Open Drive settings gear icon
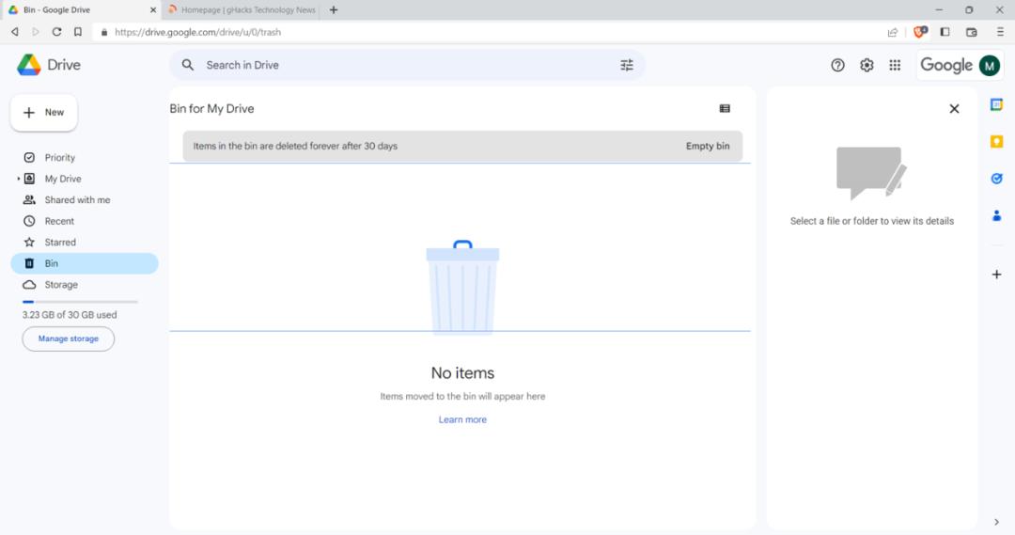The width and height of the screenshot is (1015, 535). click(867, 65)
